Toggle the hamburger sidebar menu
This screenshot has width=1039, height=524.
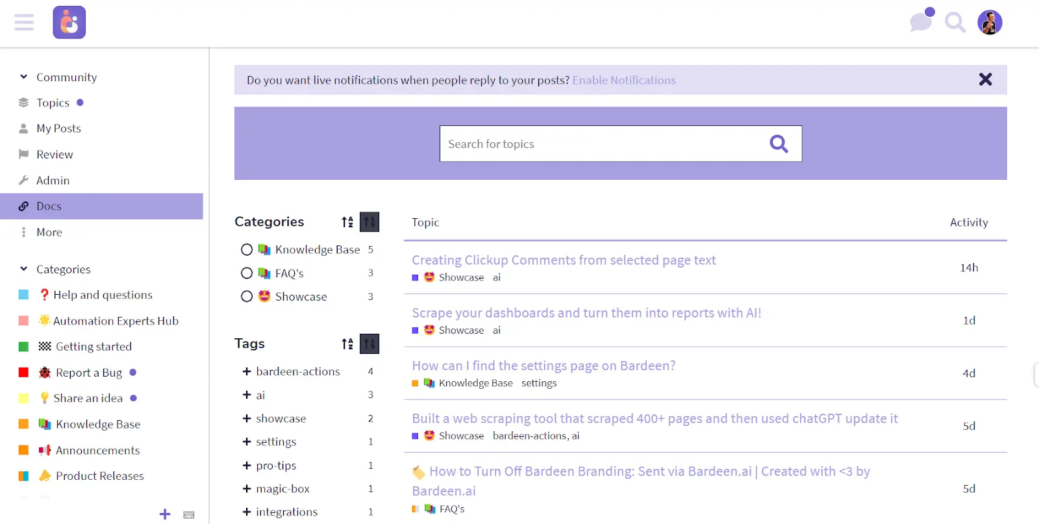click(24, 23)
